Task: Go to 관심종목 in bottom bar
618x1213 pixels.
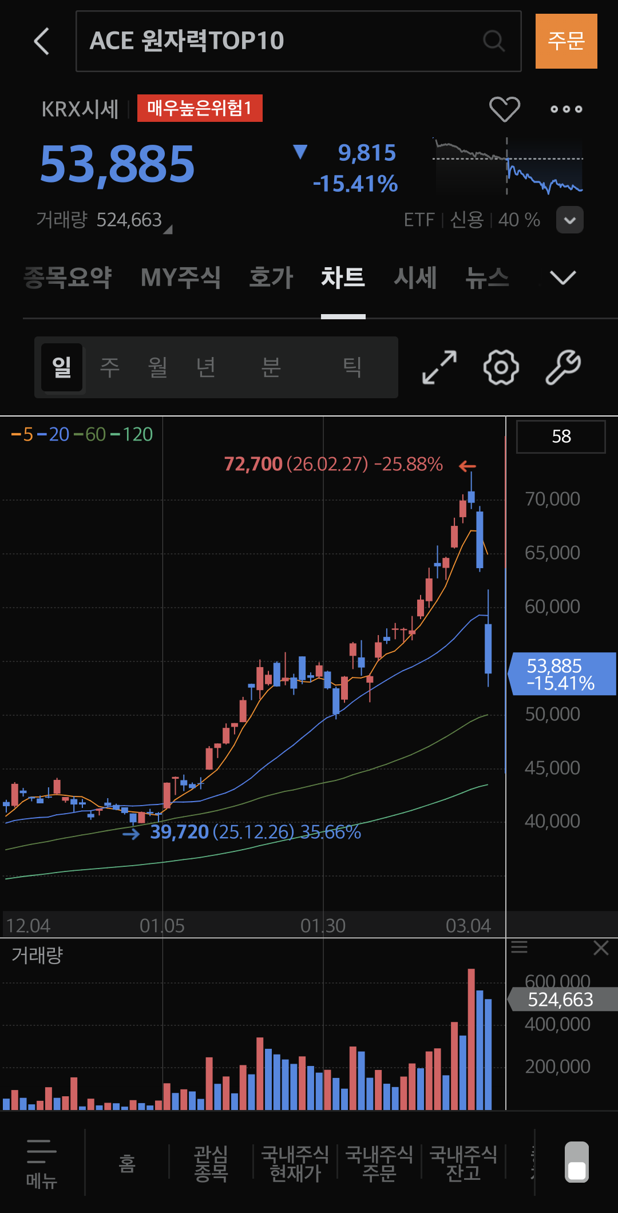Action: point(211,1163)
